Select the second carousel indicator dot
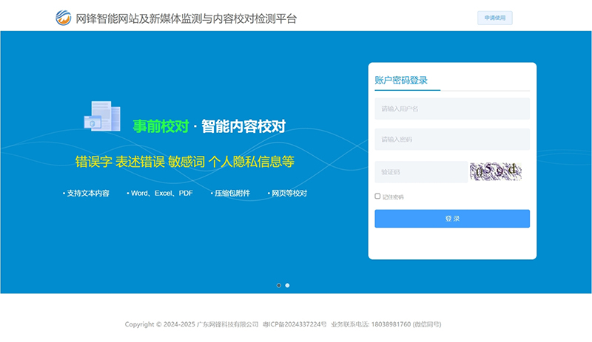Screen dimensions: 592x342 click(287, 285)
